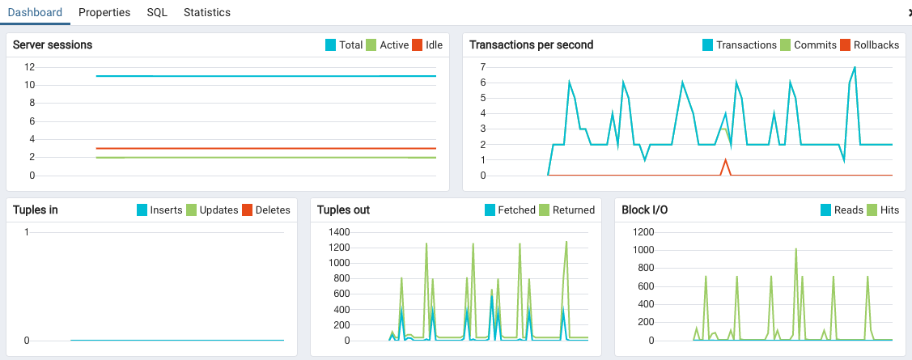
Task: Click the Updates legend swatch
Action: pos(192,210)
